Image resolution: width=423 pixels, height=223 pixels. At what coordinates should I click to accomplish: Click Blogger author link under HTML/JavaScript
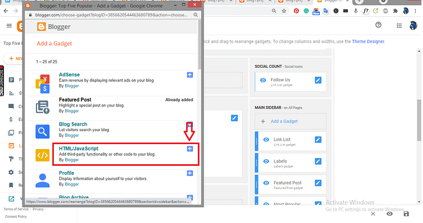pos(72,160)
